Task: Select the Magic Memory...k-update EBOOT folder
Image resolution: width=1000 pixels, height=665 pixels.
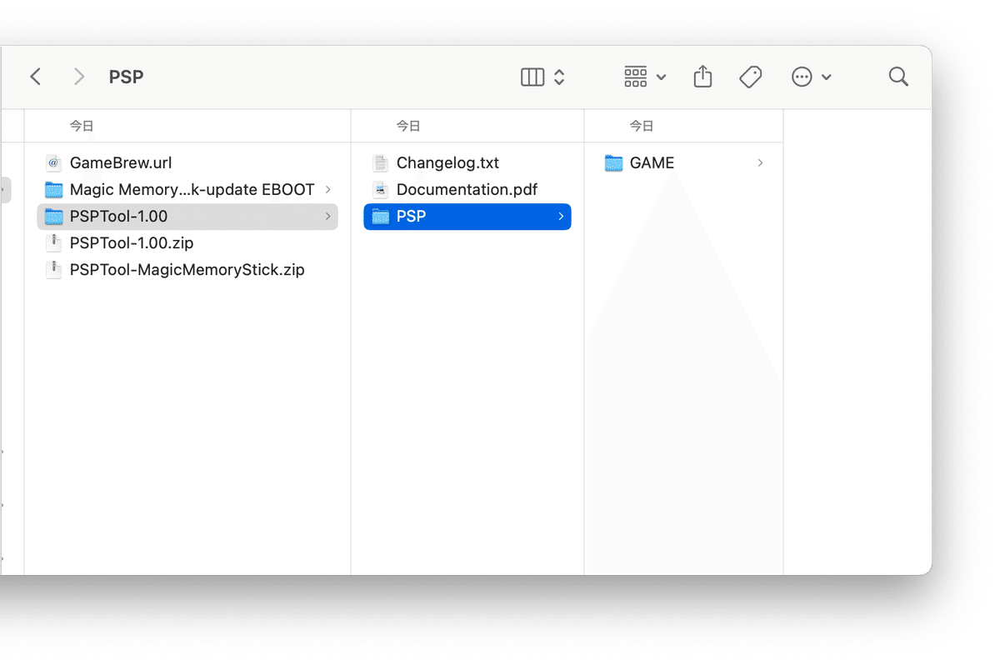Action: pyautogui.click(x=187, y=190)
